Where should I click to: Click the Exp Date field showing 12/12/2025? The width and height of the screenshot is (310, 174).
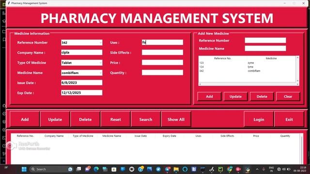tap(82, 93)
